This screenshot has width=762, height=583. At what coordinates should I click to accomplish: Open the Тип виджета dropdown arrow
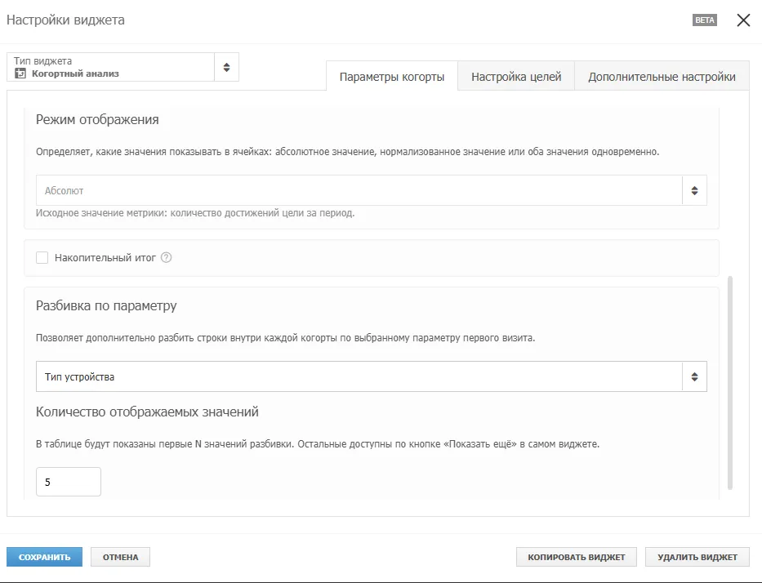click(x=226, y=67)
